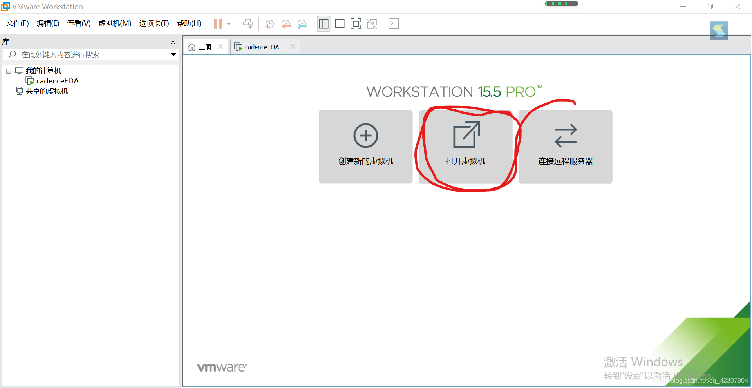Revert to the latest snapshot
The width and height of the screenshot is (752, 388).
(x=286, y=24)
